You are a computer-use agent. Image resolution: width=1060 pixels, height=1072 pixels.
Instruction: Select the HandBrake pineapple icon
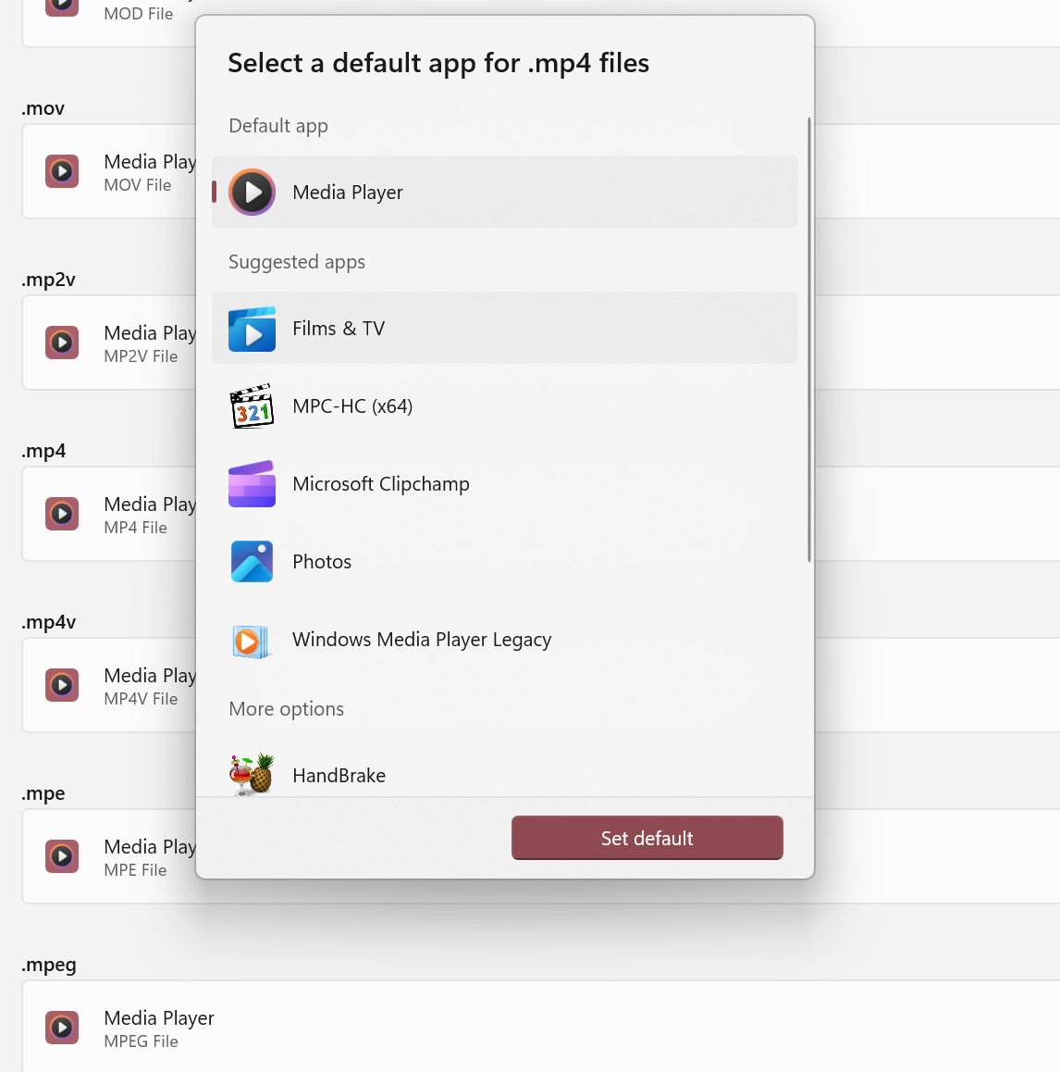[252, 775]
